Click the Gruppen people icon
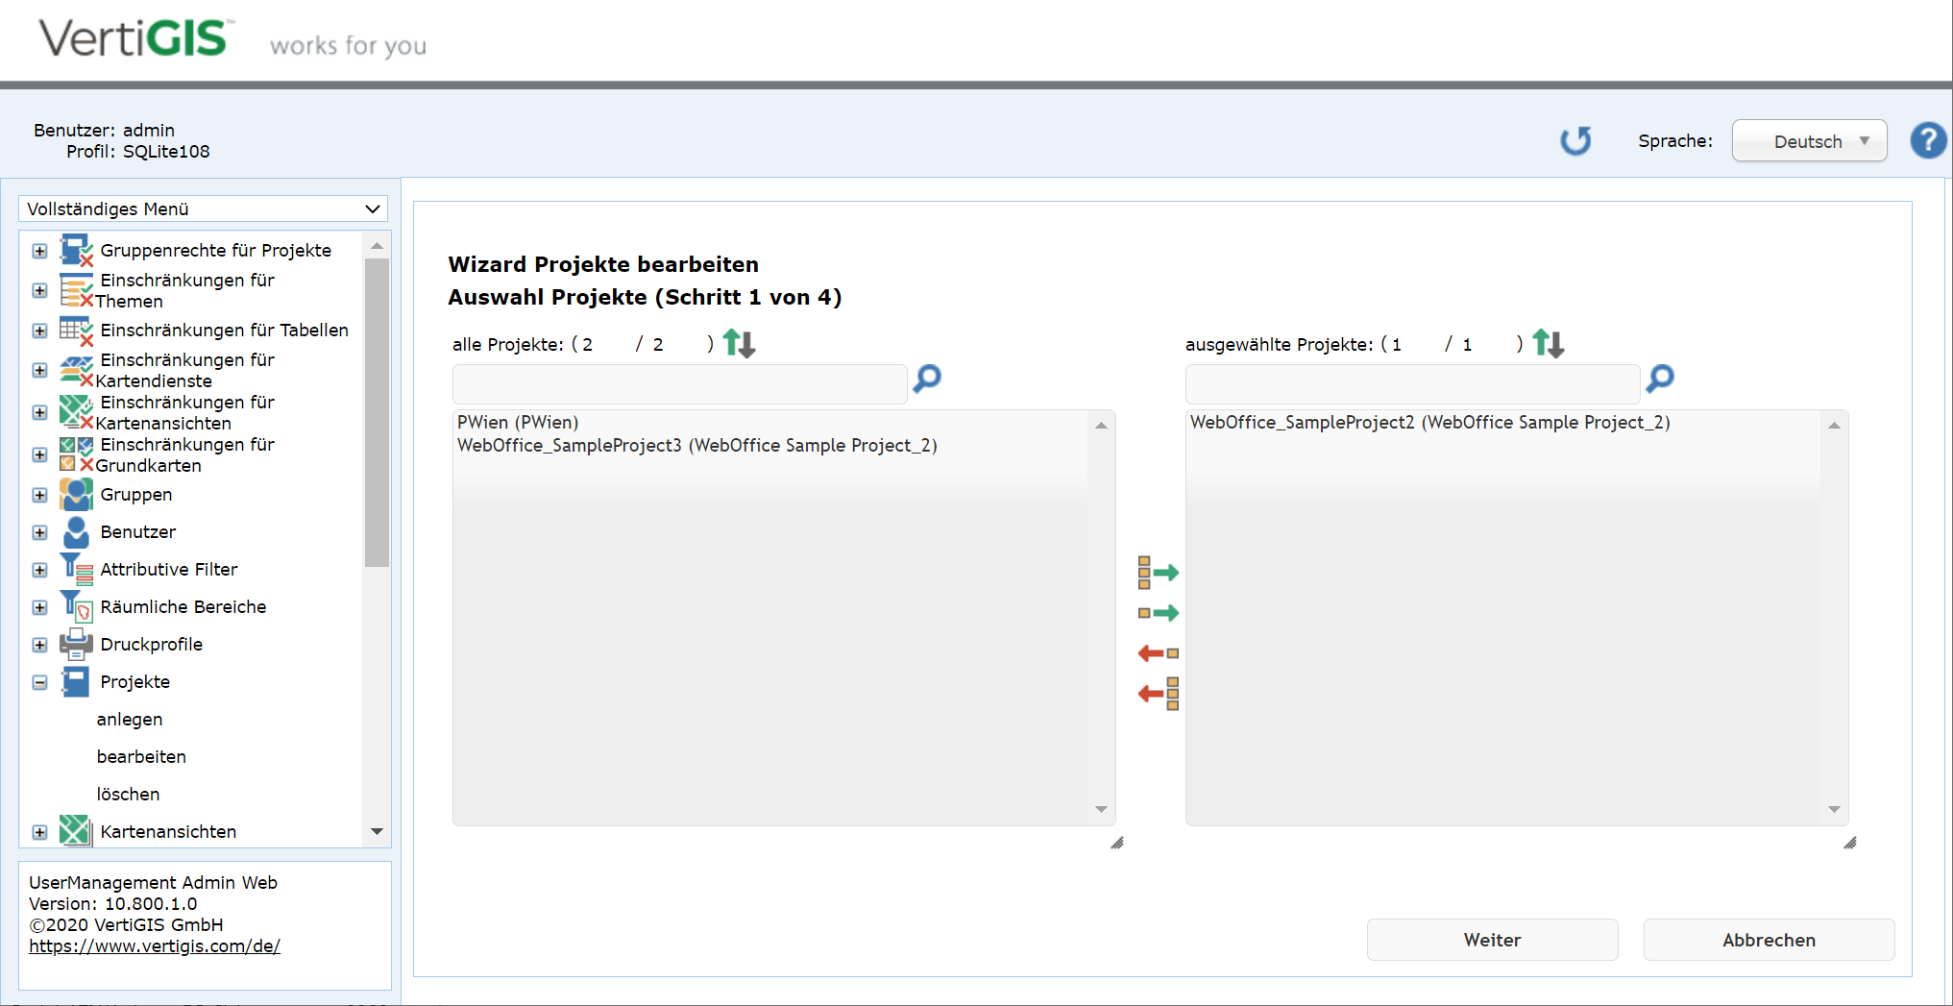 pos(76,495)
